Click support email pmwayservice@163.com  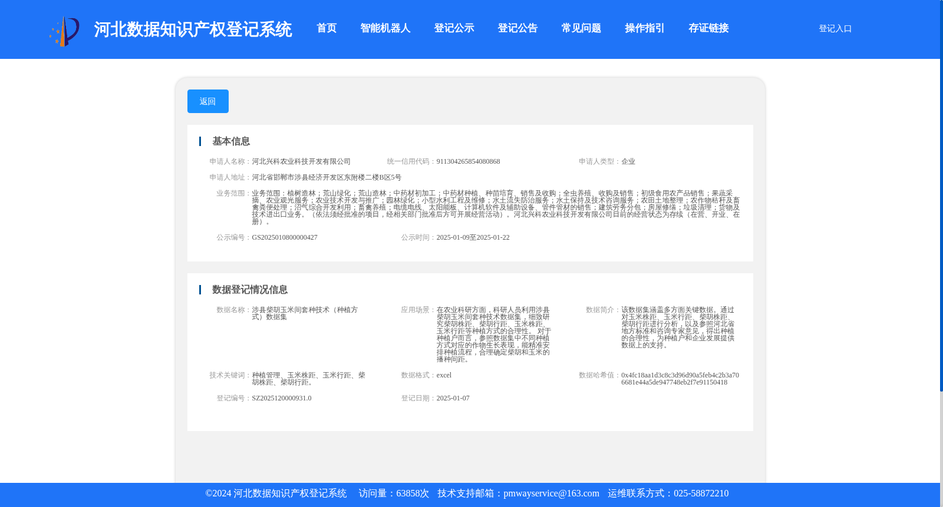(551, 493)
